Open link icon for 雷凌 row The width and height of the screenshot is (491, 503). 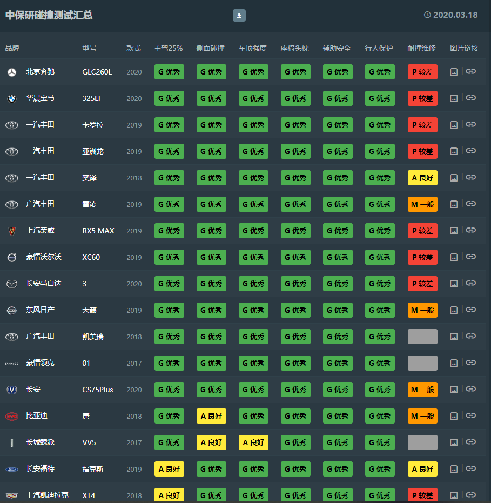(x=471, y=203)
